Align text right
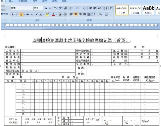161x126 pixels. 80,14
